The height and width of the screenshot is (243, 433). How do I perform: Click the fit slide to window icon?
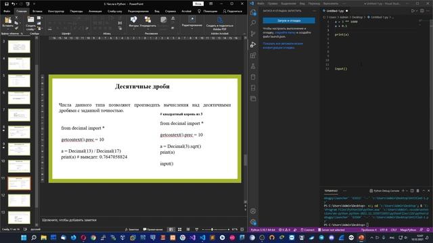coord(242,230)
